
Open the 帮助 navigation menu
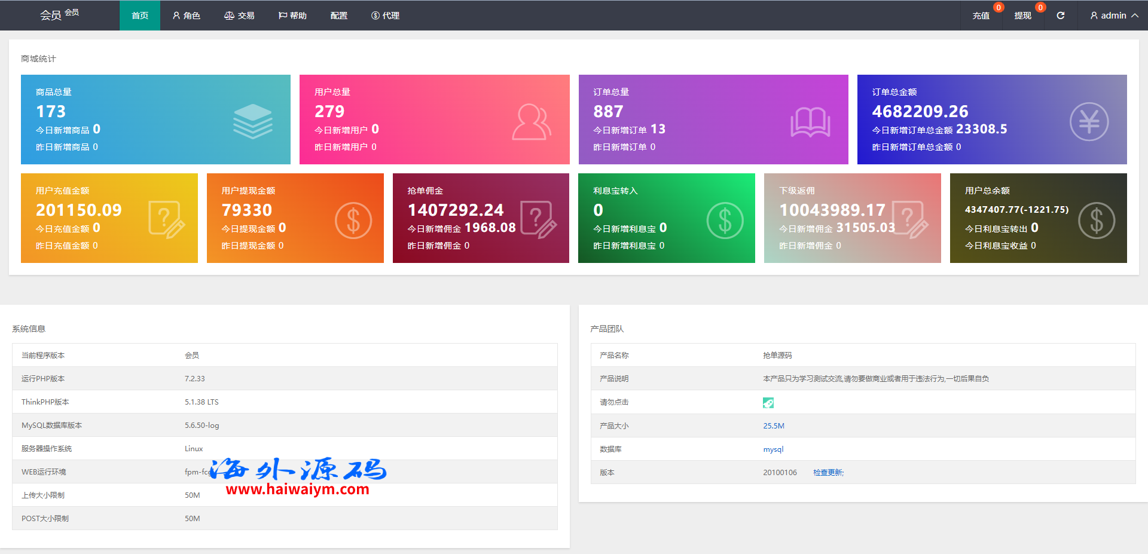point(292,16)
